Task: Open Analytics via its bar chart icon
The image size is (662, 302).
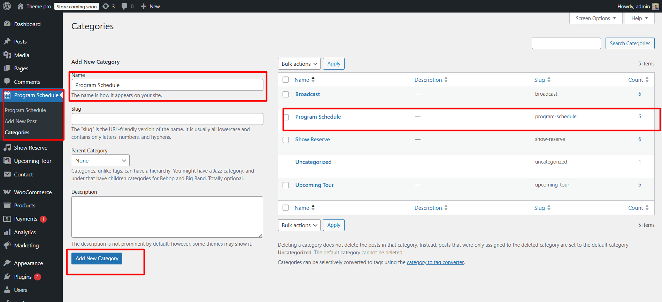Action: tap(7, 232)
